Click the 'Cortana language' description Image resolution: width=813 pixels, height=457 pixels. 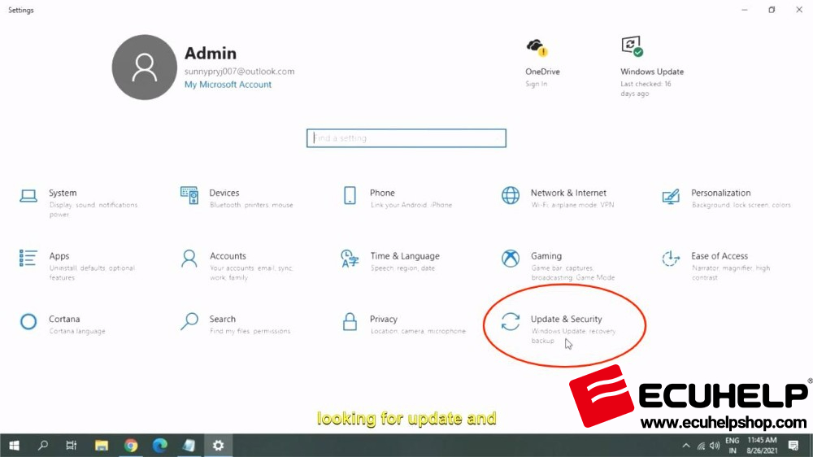pos(77,331)
